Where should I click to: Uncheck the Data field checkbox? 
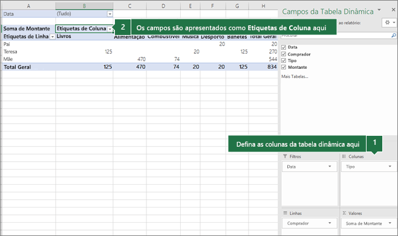[284, 47]
